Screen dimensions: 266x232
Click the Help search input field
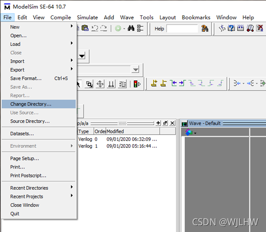pyautogui.click(x=182, y=28)
